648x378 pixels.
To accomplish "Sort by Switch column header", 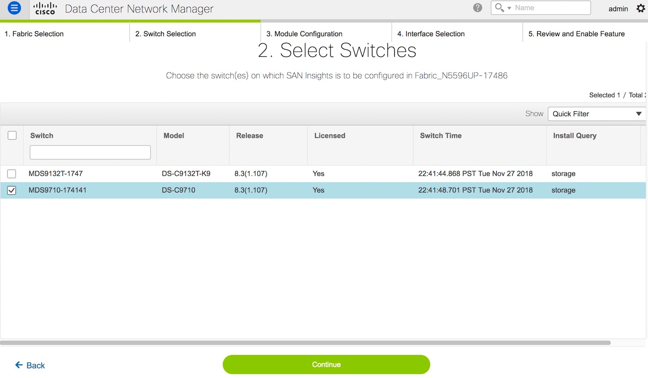I will (x=42, y=135).
